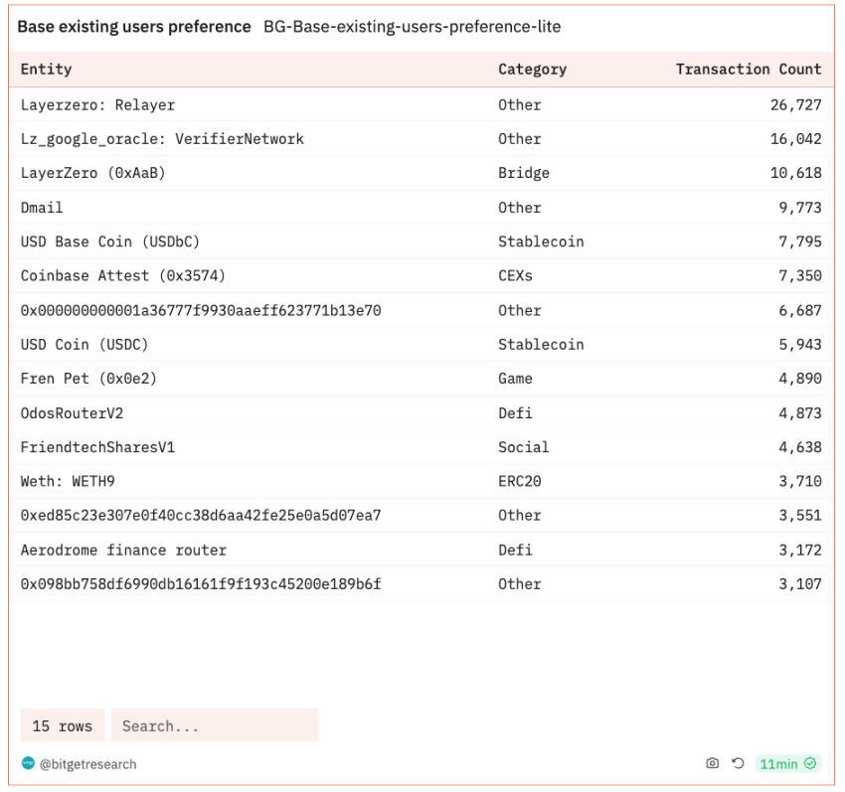Viewport: 845px width, 792px height.
Task: Click the table Search input field
Action: coord(214,725)
